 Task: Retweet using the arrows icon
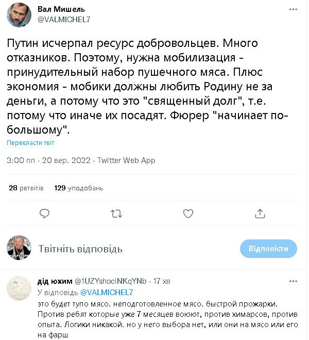[117, 213]
